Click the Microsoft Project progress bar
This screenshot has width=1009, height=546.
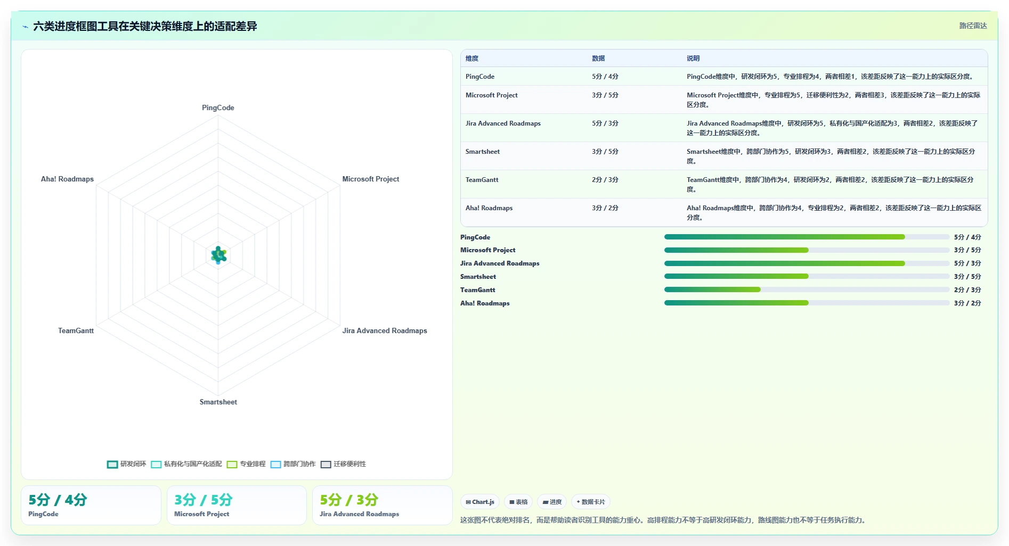pos(807,250)
